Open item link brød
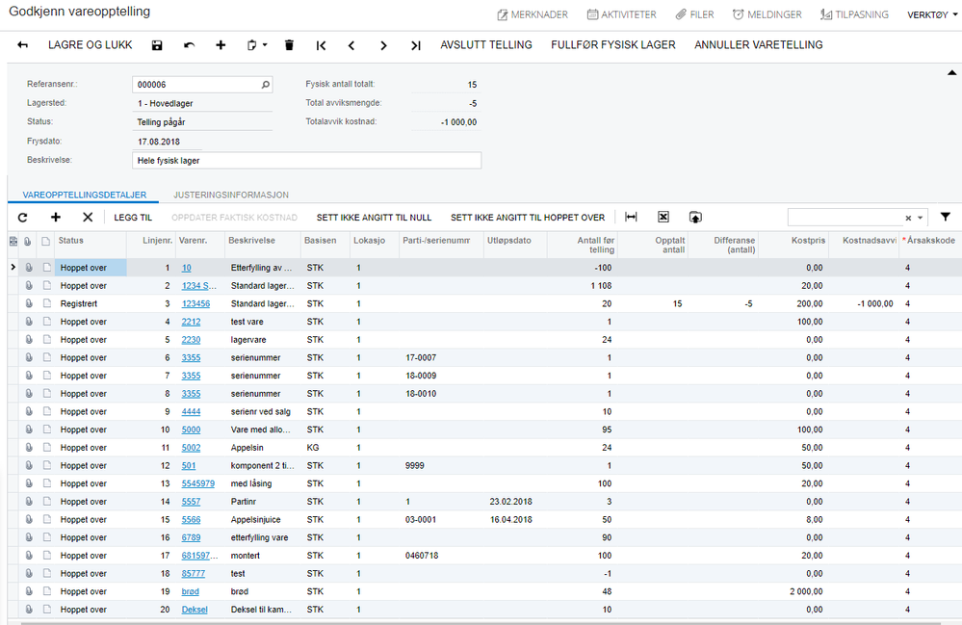The height and width of the screenshot is (625, 962). 191,592
